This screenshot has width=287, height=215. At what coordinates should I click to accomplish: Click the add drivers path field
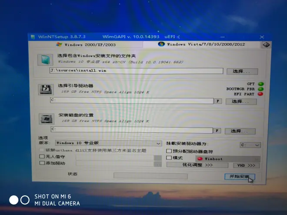[x=115, y=164]
